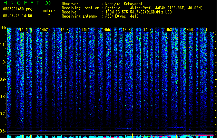Click the meteor count value 7
Screen dimensions: 217x138
point(49,16)
